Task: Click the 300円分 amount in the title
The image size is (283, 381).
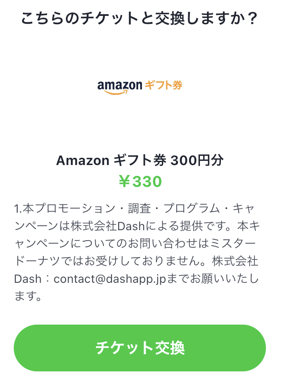Action: (197, 160)
